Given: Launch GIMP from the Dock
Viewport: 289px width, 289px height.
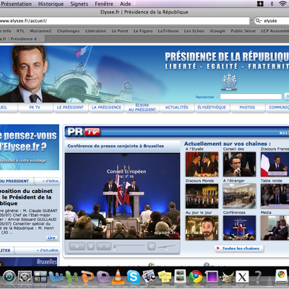Looking at the screenshot, I should click(227, 277).
